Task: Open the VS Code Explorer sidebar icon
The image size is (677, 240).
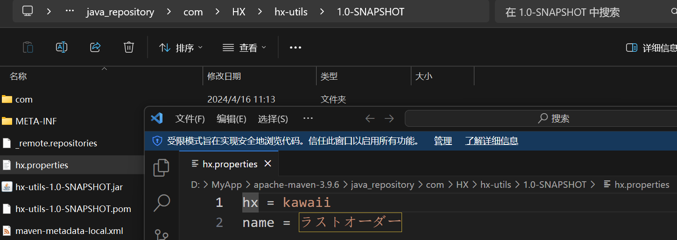Action: click(161, 168)
